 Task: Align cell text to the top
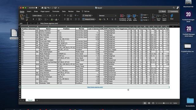pos(65,16)
